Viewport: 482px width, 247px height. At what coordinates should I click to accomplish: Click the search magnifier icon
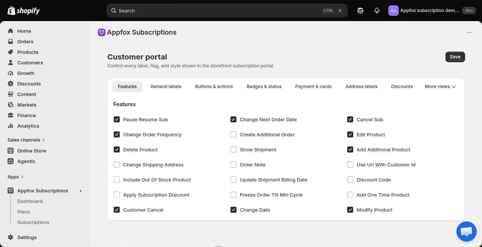click(114, 11)
